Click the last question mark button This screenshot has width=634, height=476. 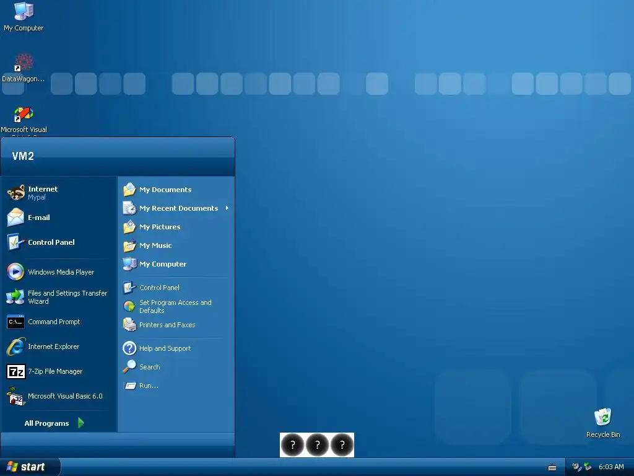342,445
